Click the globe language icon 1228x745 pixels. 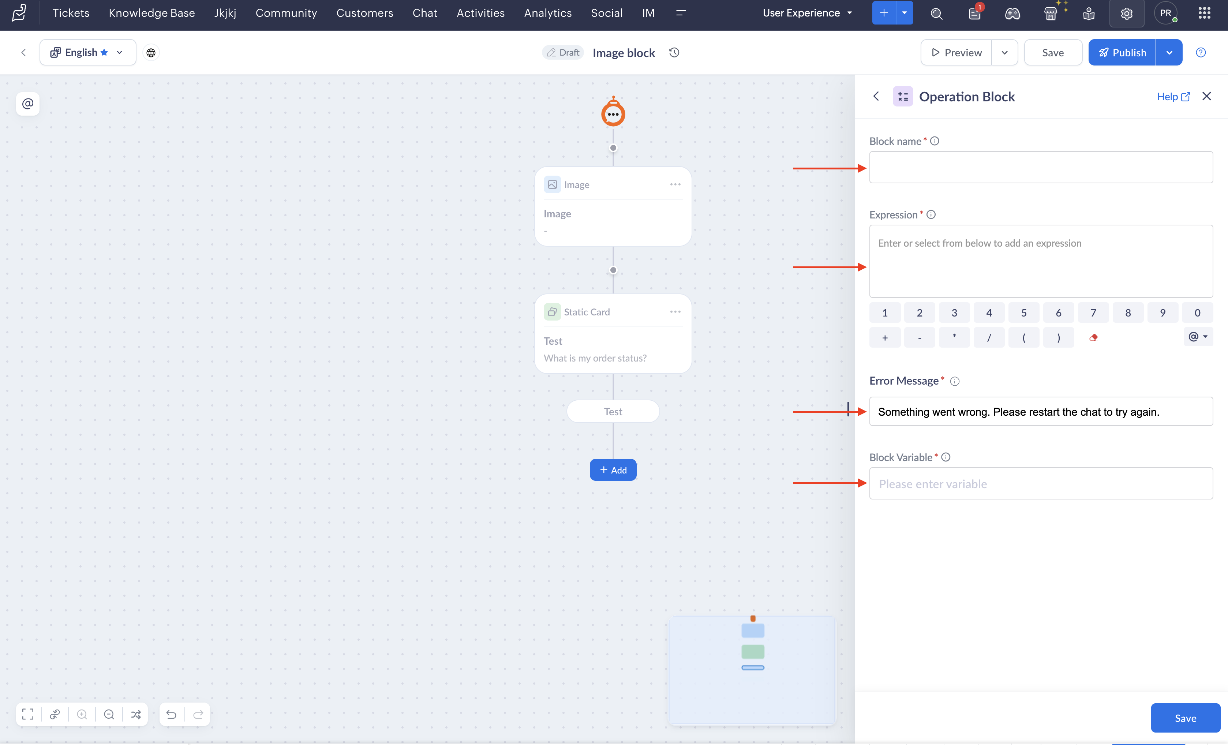click(x=151, y=52)
